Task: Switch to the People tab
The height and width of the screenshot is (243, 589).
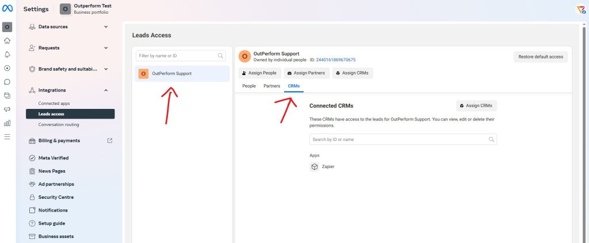Action: coord(249,86)
